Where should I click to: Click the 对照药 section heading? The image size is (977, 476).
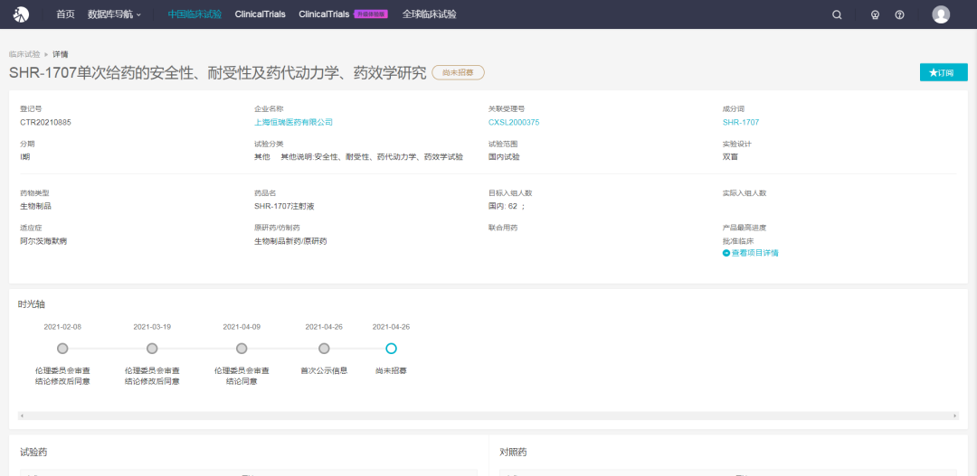pyautogui.click(x=514, y=453)
